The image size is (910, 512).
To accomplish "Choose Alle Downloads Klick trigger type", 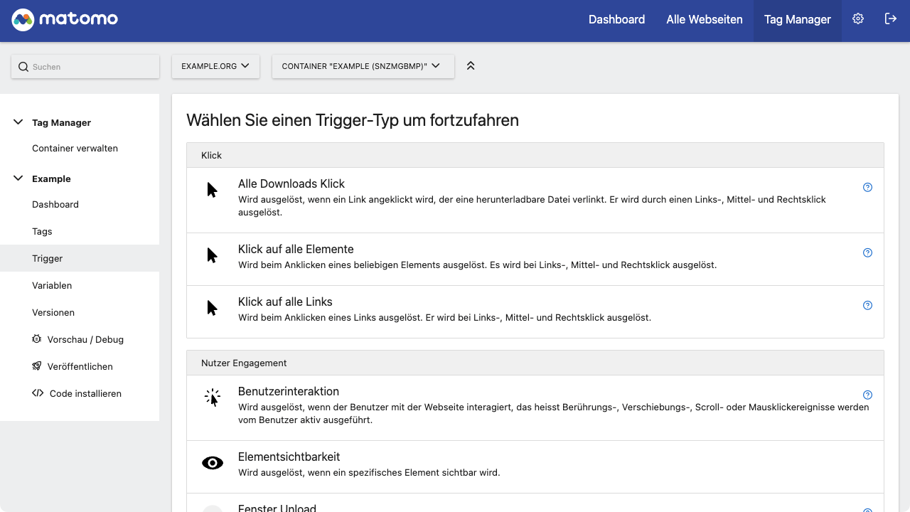I will (x=535, y=201).
